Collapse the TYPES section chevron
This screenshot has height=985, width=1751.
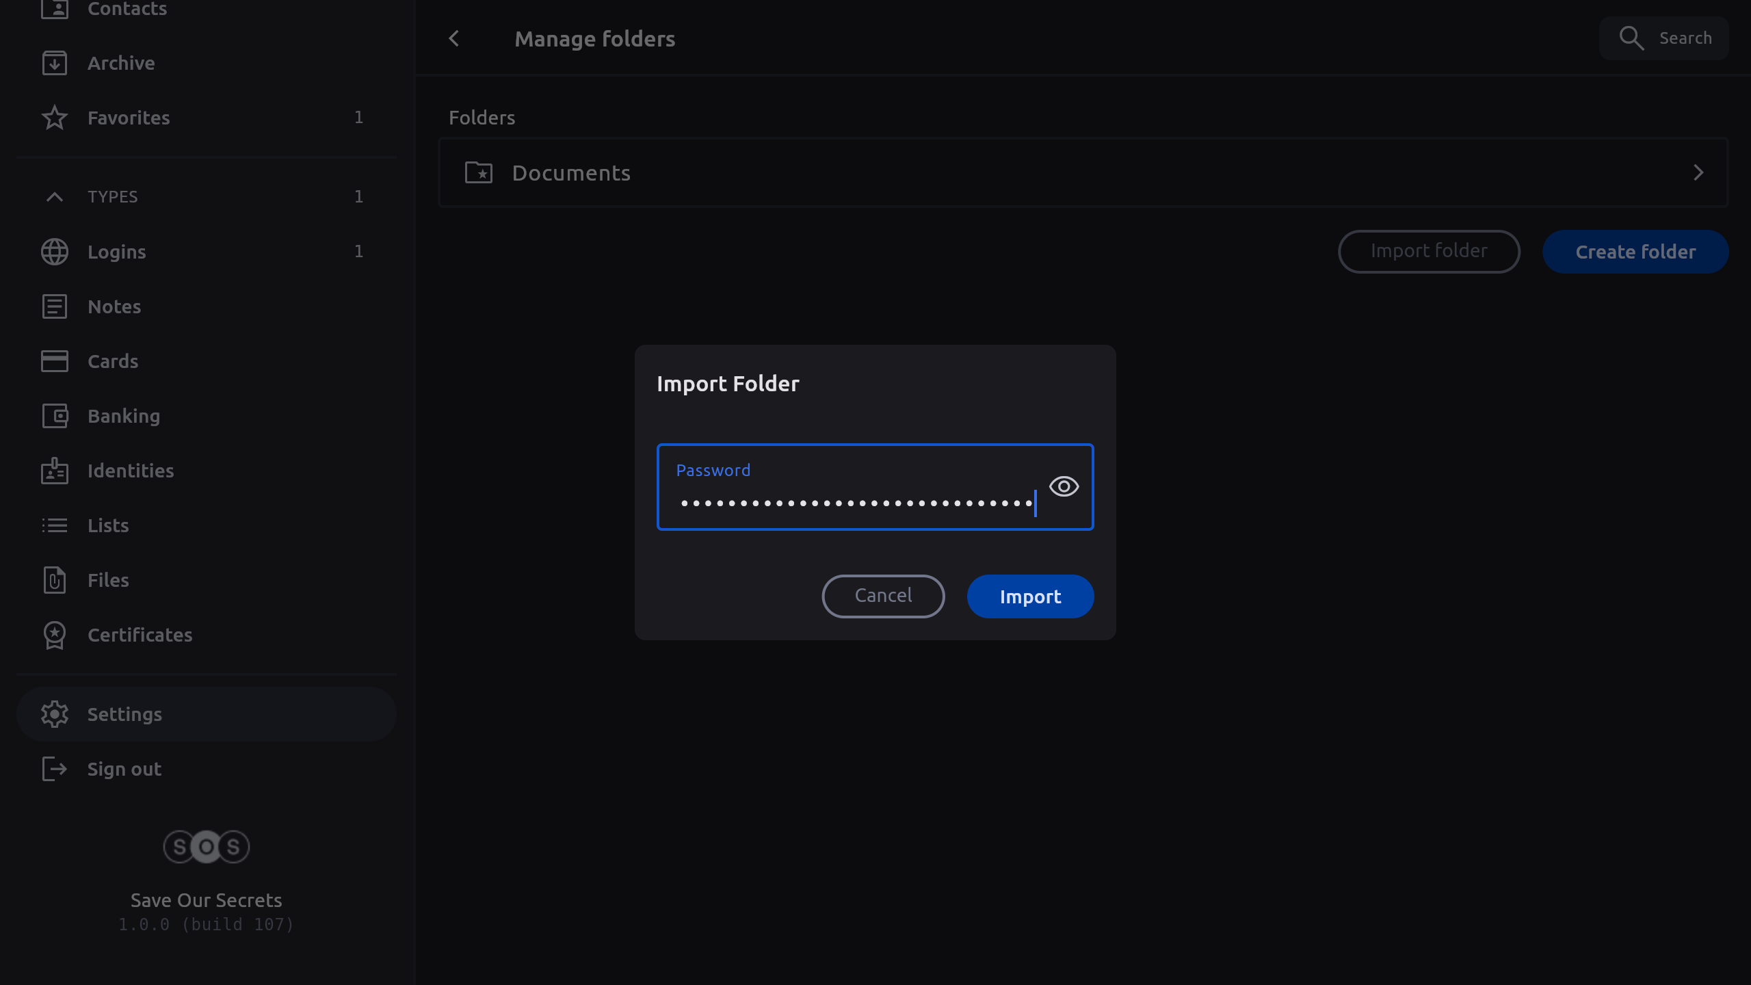pyautogui.click(x=55, y=197)
